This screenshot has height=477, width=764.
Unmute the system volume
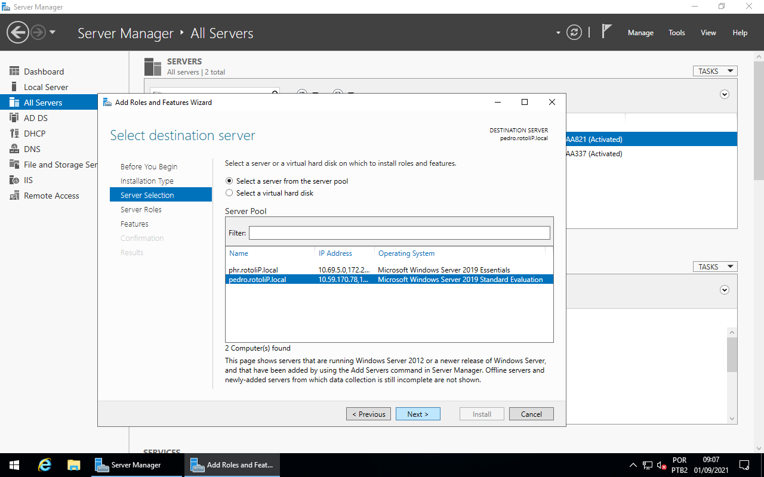(660, 464)
